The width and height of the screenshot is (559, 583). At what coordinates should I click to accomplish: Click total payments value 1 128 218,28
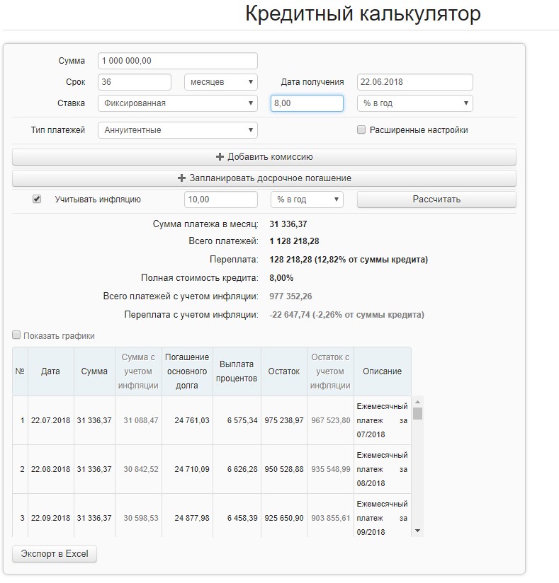[x=294, y=241]
